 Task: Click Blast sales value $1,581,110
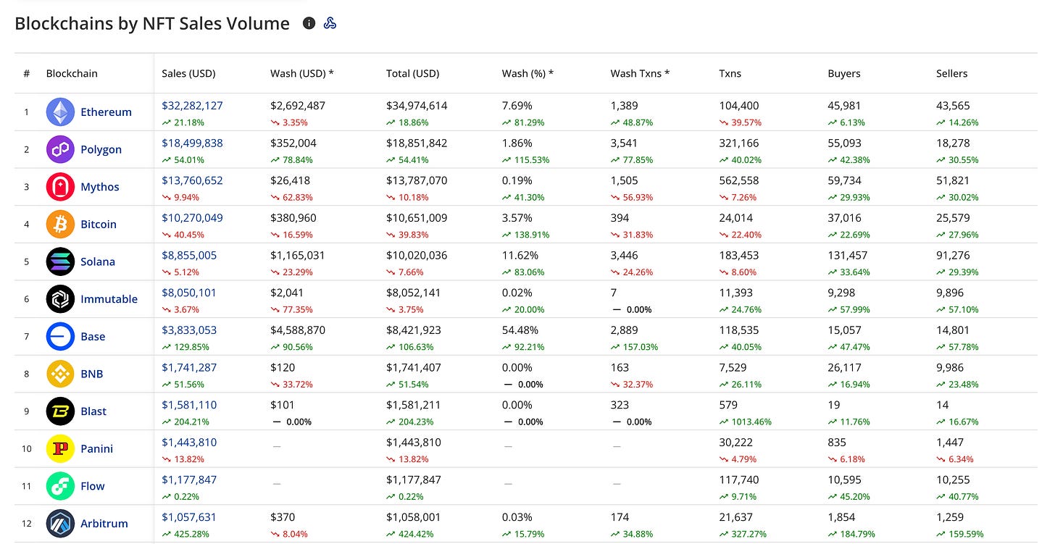[x=189, y=405]
